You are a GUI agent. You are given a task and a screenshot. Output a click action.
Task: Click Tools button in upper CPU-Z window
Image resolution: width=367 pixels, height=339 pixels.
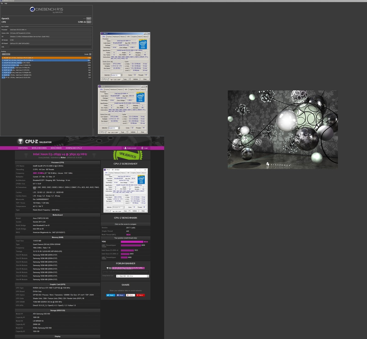[x=125, y=79]
